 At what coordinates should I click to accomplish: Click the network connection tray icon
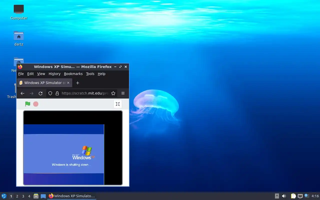300,196
